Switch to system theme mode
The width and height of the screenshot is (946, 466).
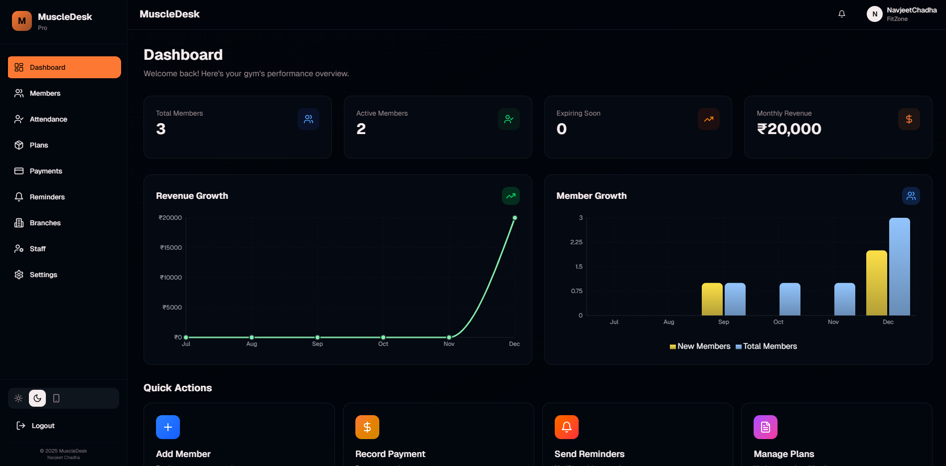pyautogui.click(x=56, y=398)
